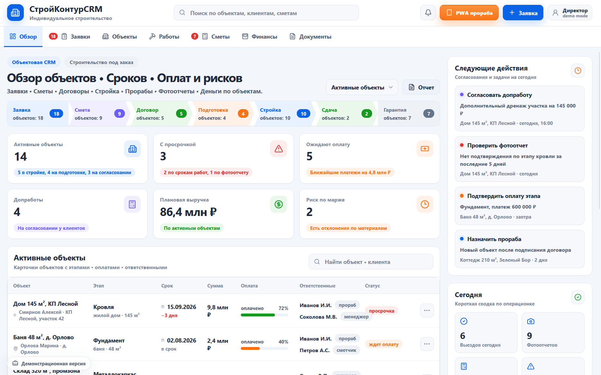Click the ждет оплату status badge

(384, 344)
